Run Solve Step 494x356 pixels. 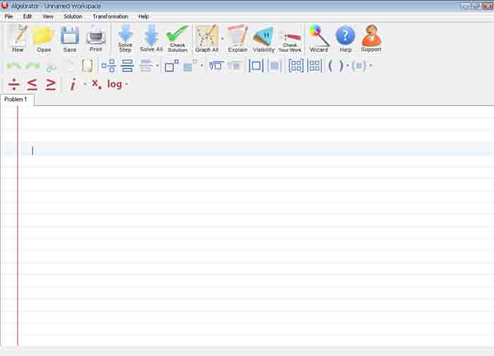[x=125, y=38]
